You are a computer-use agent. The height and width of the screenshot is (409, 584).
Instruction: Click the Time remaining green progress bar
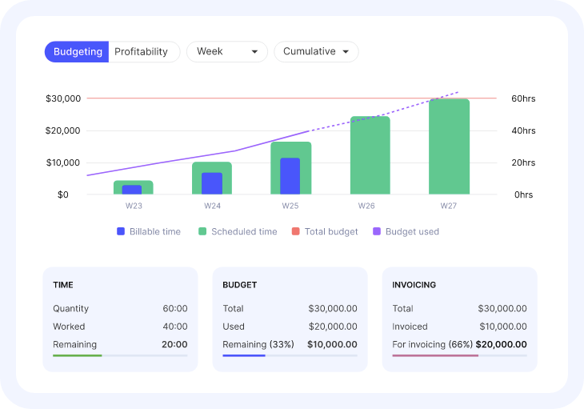77,355
